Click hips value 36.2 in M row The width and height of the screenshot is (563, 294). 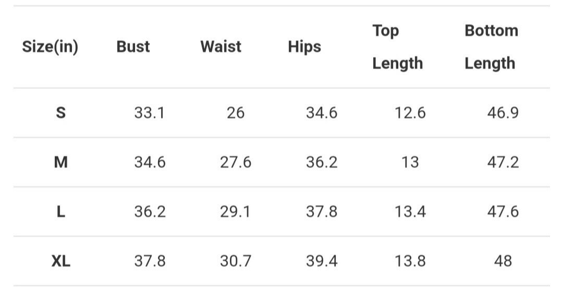[x=322, y=162]
